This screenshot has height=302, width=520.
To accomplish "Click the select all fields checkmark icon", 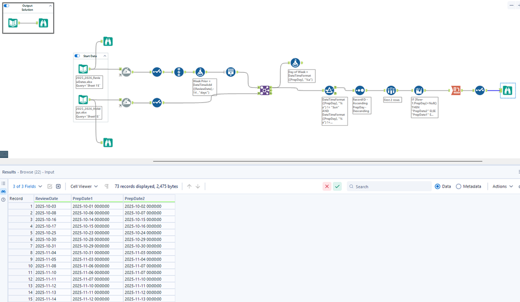I will point(49,186).
